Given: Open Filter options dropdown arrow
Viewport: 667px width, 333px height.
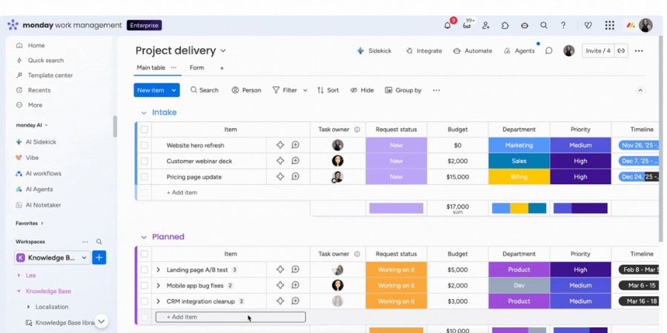Looking at the screenshot, I should pyautogui.click(x=305, y=90).
